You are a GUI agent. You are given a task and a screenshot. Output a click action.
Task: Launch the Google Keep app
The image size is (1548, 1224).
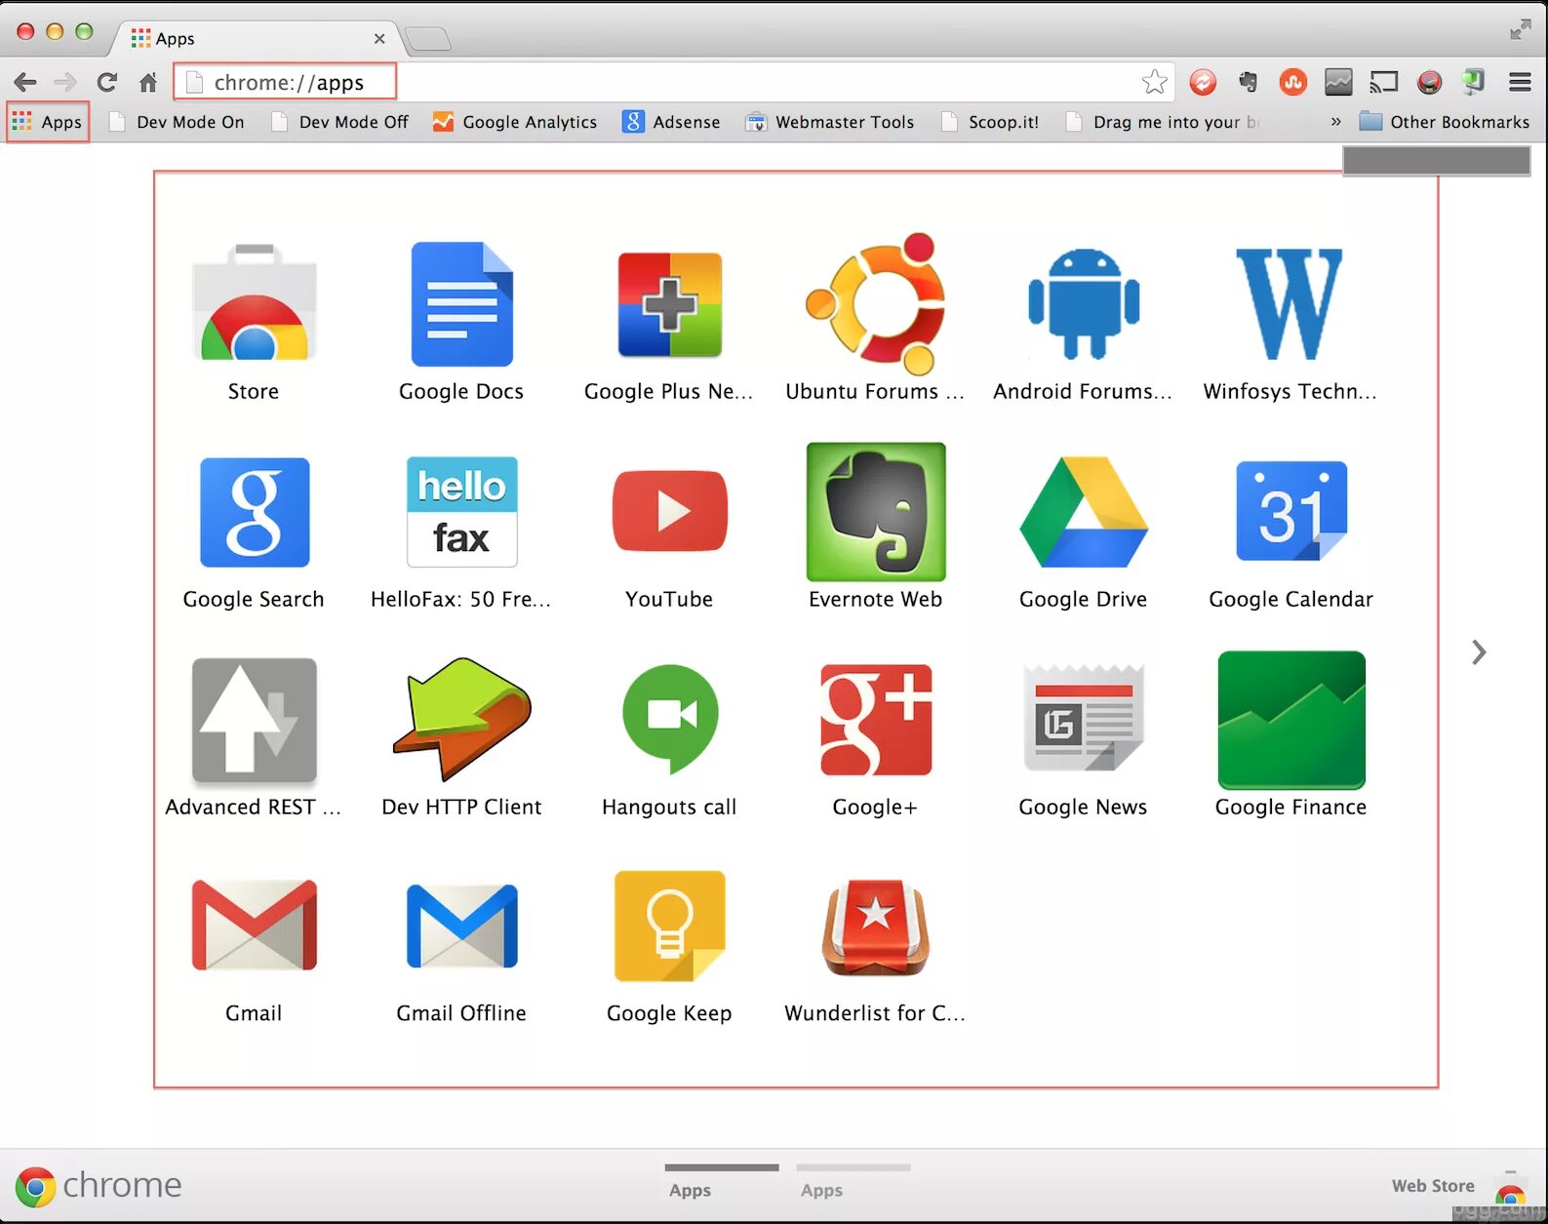[x=669, y=926]
